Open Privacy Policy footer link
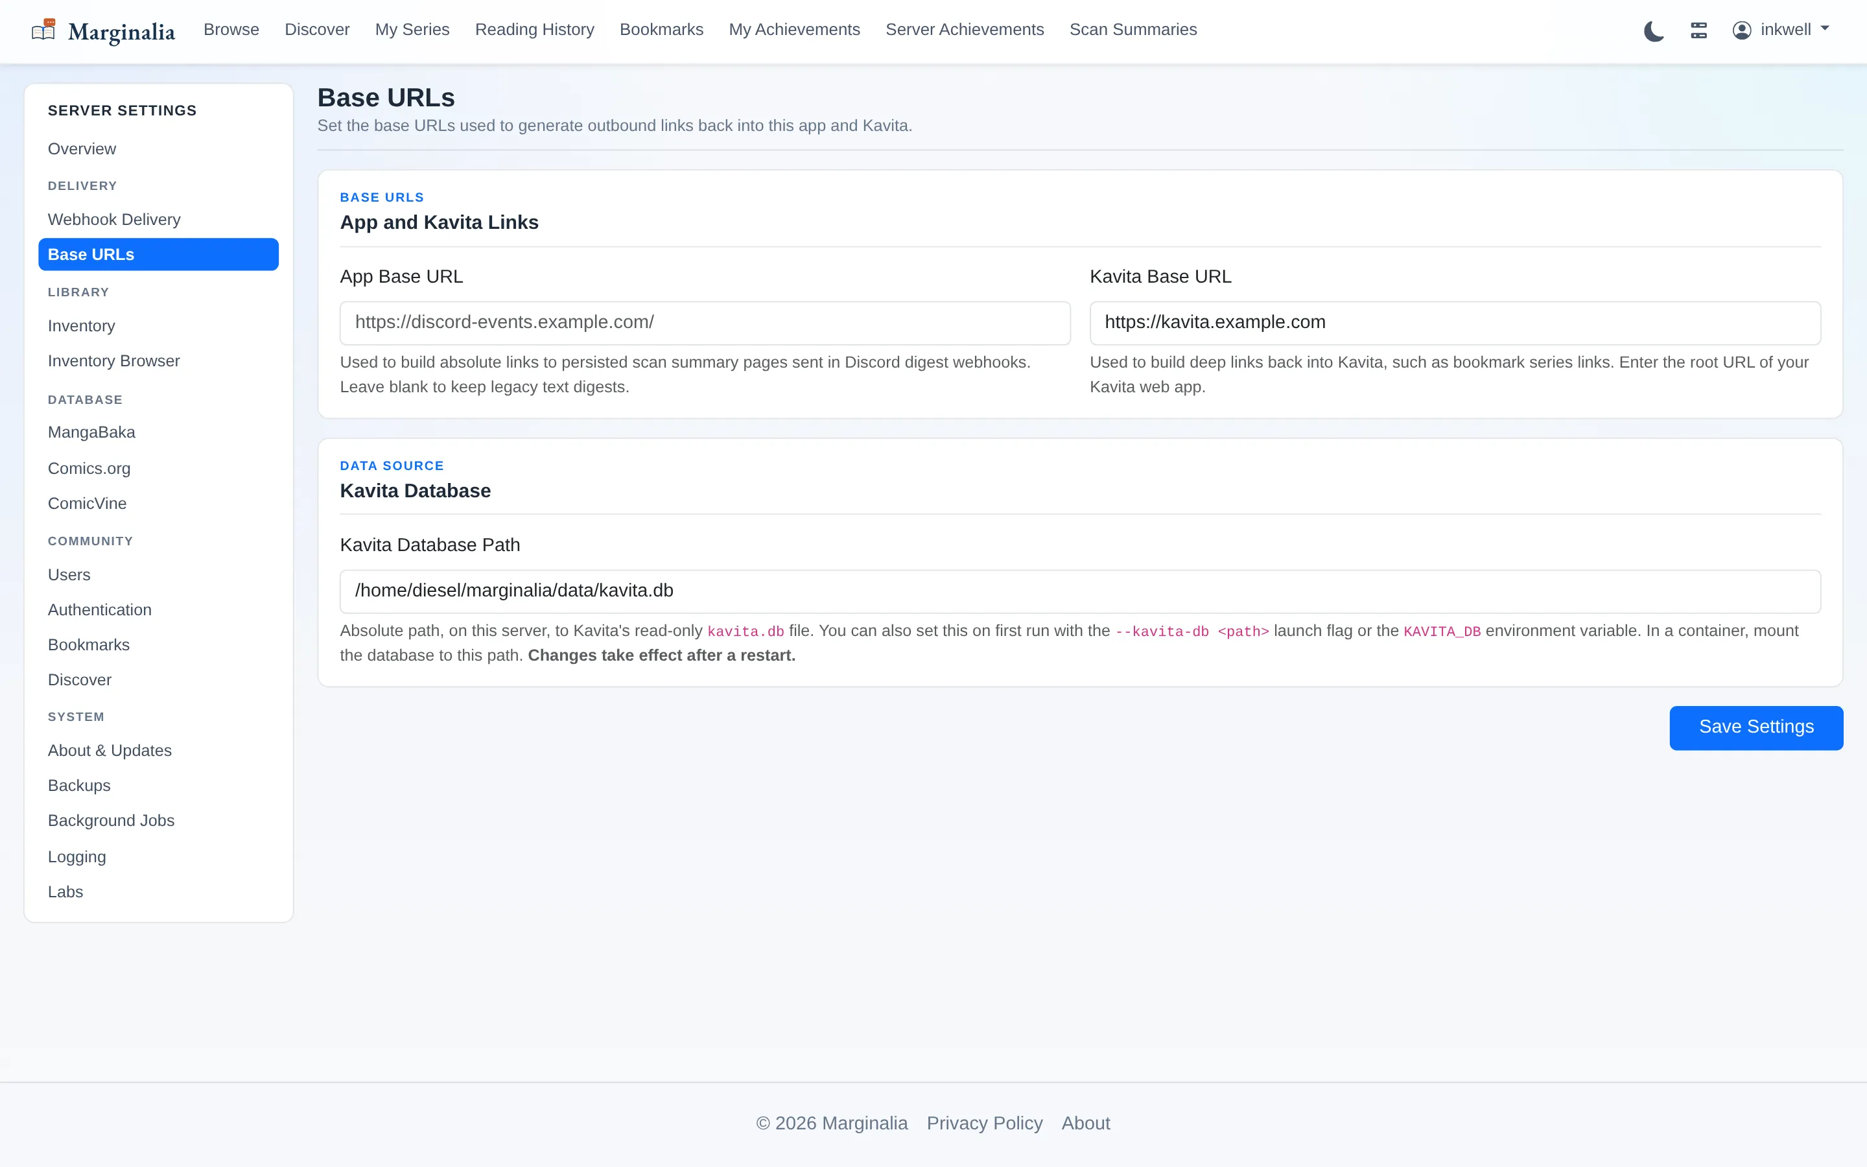The image size is (1867, 1167). [985, 1123]
